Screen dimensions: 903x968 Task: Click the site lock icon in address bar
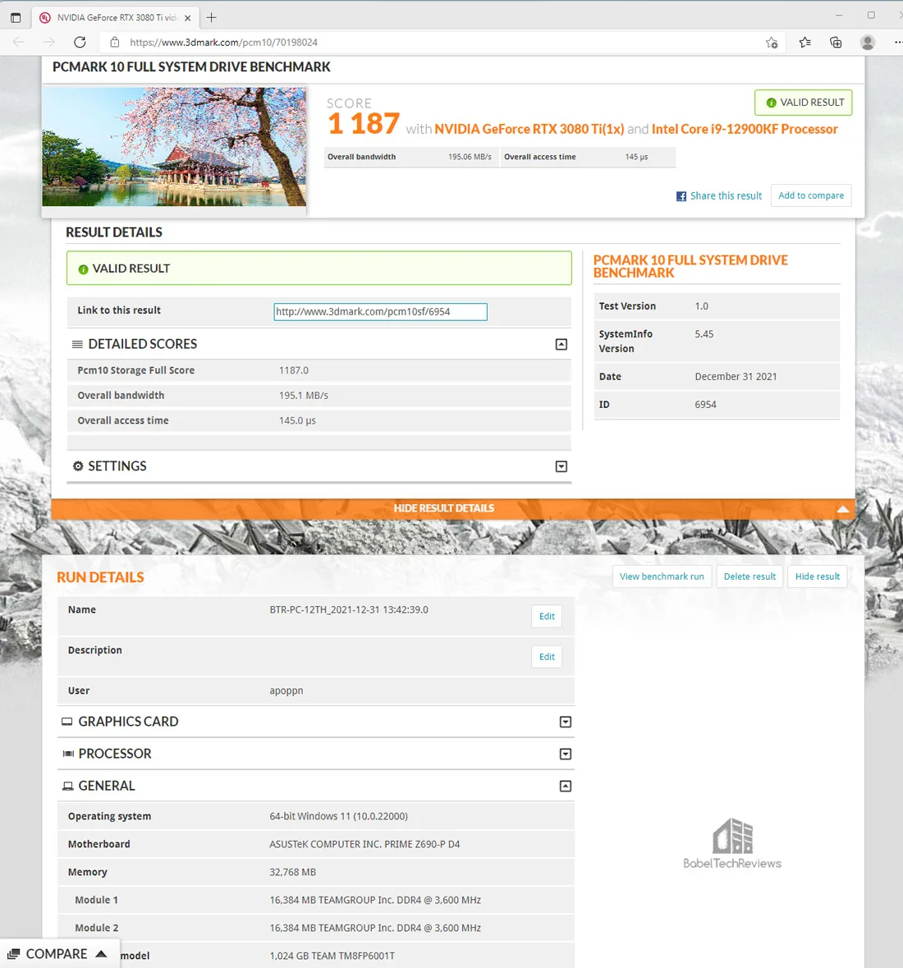click(115, 42)
